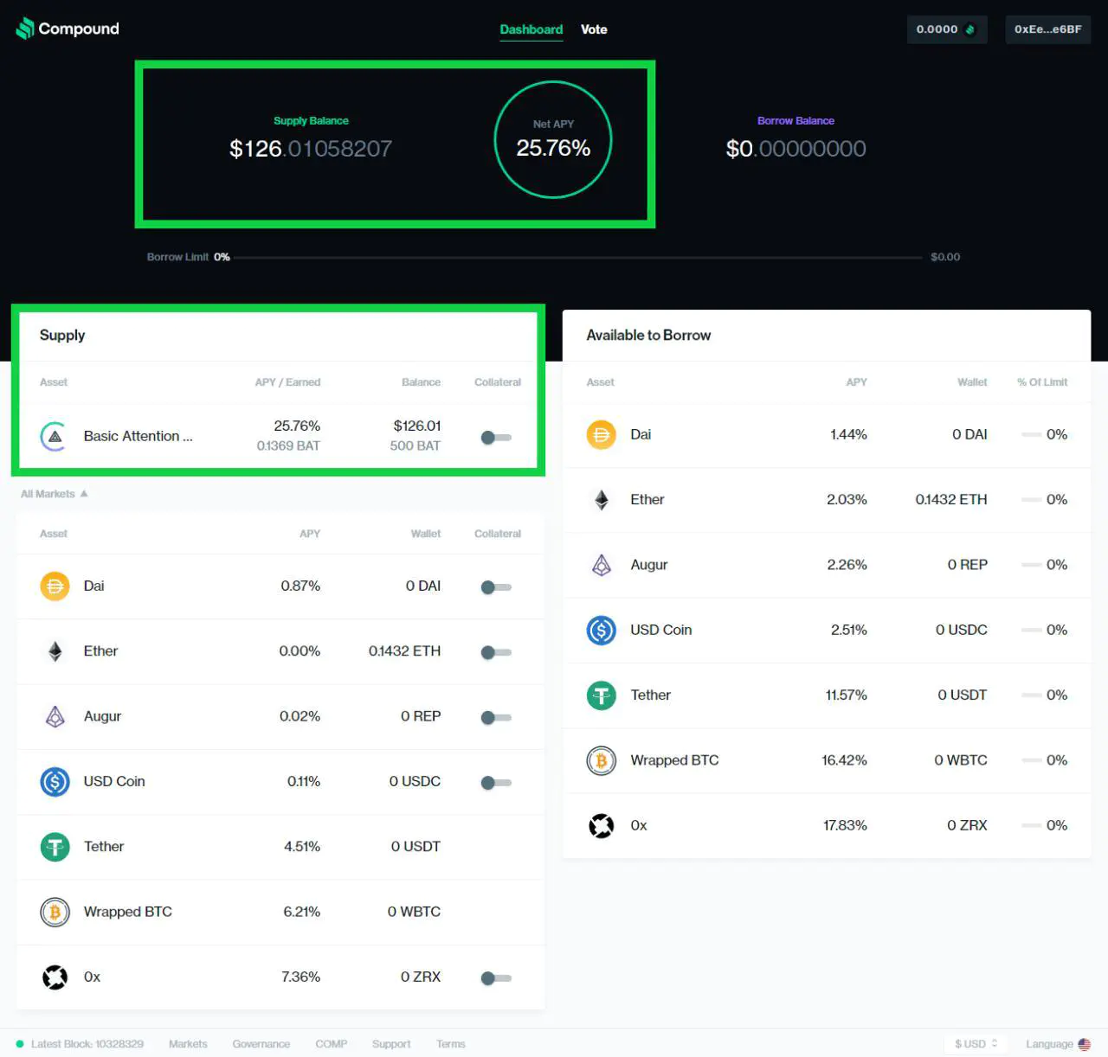Click the US flag language icon

click(1084, 1044)
